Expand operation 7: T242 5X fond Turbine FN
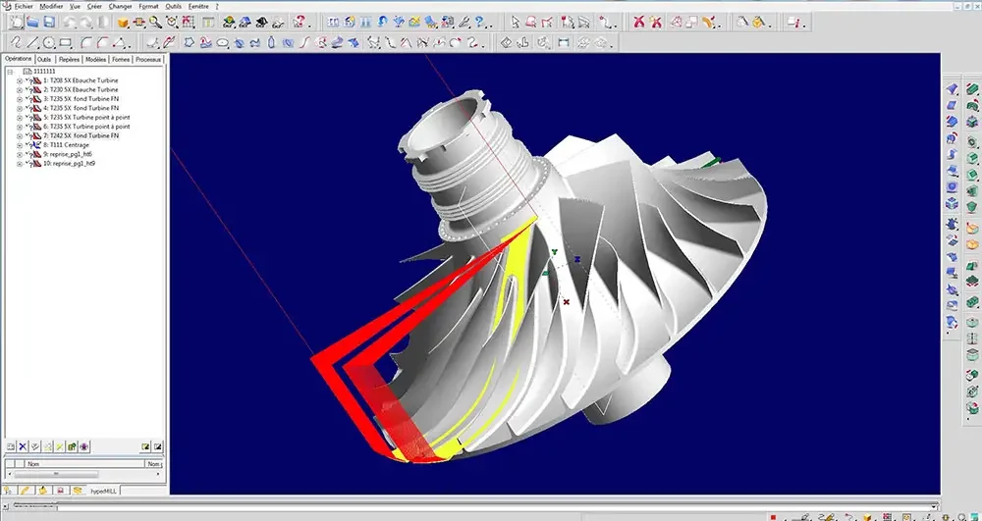Viewport: 982px width, 521px height. 20,135
